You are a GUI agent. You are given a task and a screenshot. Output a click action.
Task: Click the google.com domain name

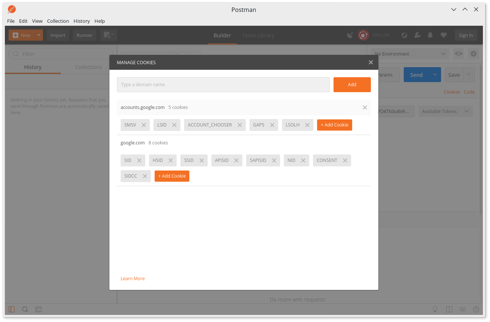click(x=133, y=143)
